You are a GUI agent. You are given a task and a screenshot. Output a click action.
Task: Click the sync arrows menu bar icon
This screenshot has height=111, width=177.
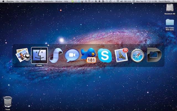[x=110, y=1]
